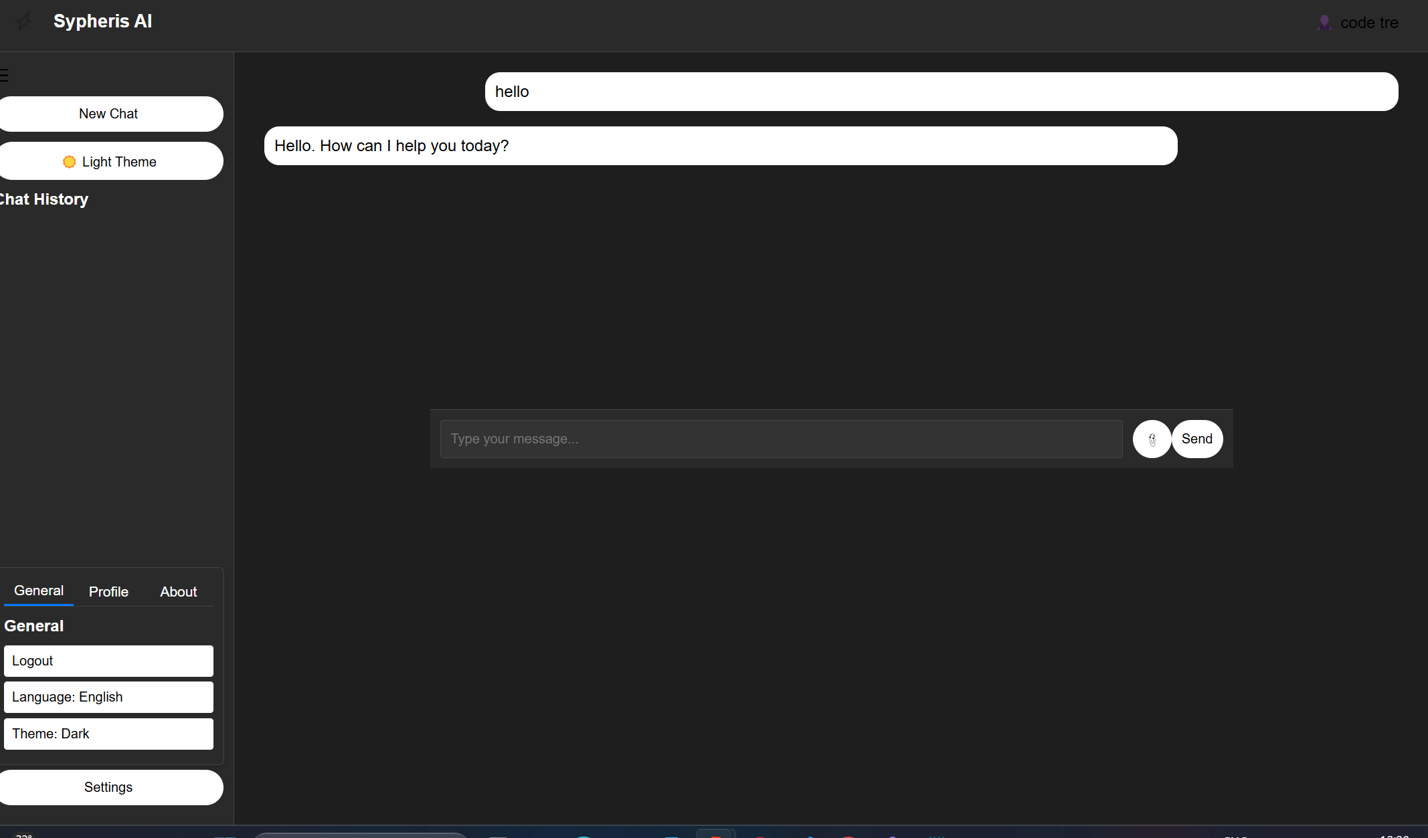
Task: Toggle the Theme: Dark setting
Action: (108, 734)
